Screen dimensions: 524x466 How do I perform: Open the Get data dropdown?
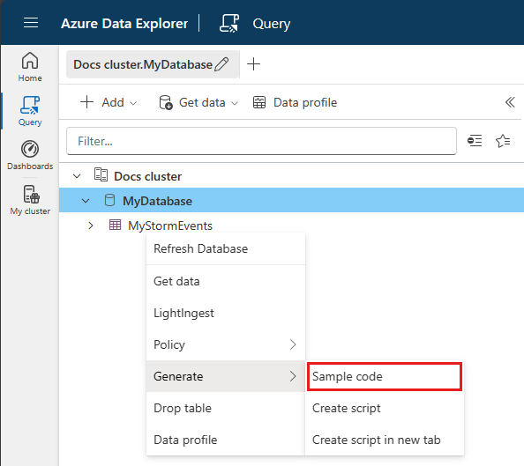click(198, 102)
